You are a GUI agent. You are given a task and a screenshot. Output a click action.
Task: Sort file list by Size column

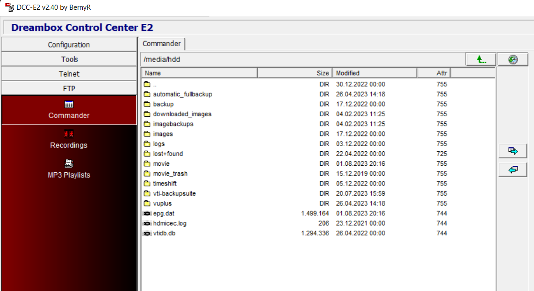click(x=295, y=73)
